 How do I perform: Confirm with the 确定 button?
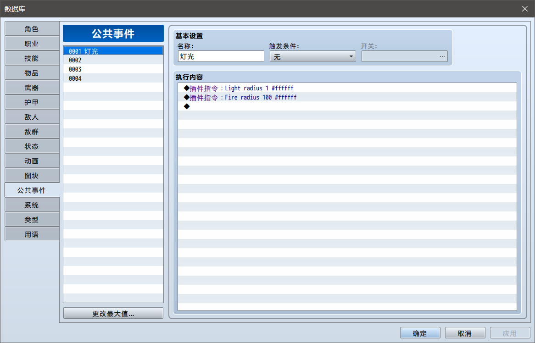pos(420,333)
